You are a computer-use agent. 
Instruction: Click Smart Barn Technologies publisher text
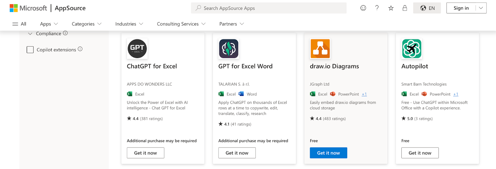point(424,84)
